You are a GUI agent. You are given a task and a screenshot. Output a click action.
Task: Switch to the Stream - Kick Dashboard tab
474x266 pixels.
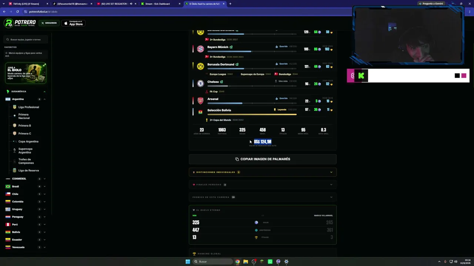[160, 4]
